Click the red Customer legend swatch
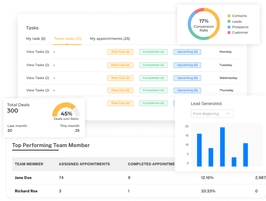The height and width of the screenshot is (201, 266). 229,33
